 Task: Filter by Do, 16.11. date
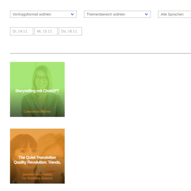[70, 31]
